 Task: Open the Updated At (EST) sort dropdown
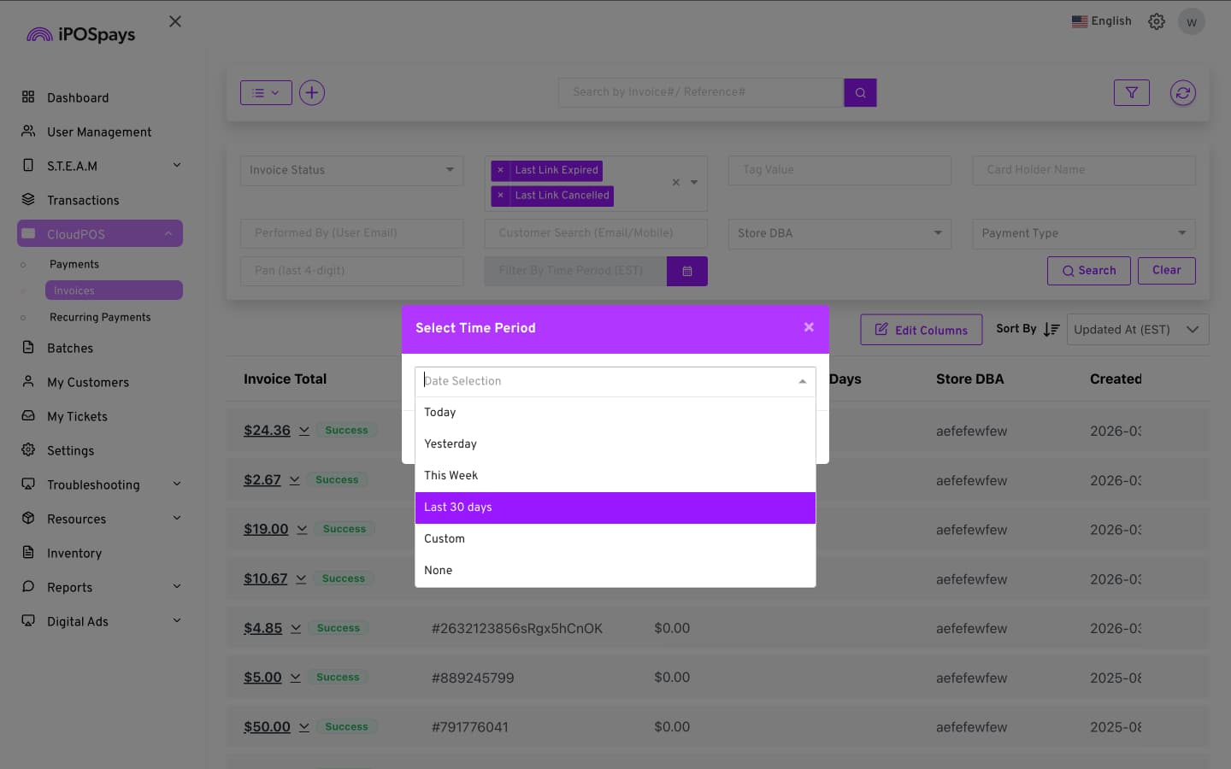1137,330
